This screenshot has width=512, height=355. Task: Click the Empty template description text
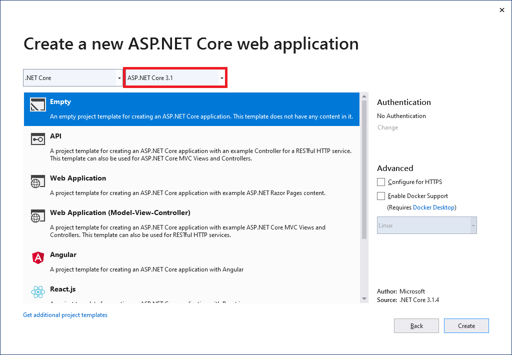pyautogui.click(x=201, y=116)
